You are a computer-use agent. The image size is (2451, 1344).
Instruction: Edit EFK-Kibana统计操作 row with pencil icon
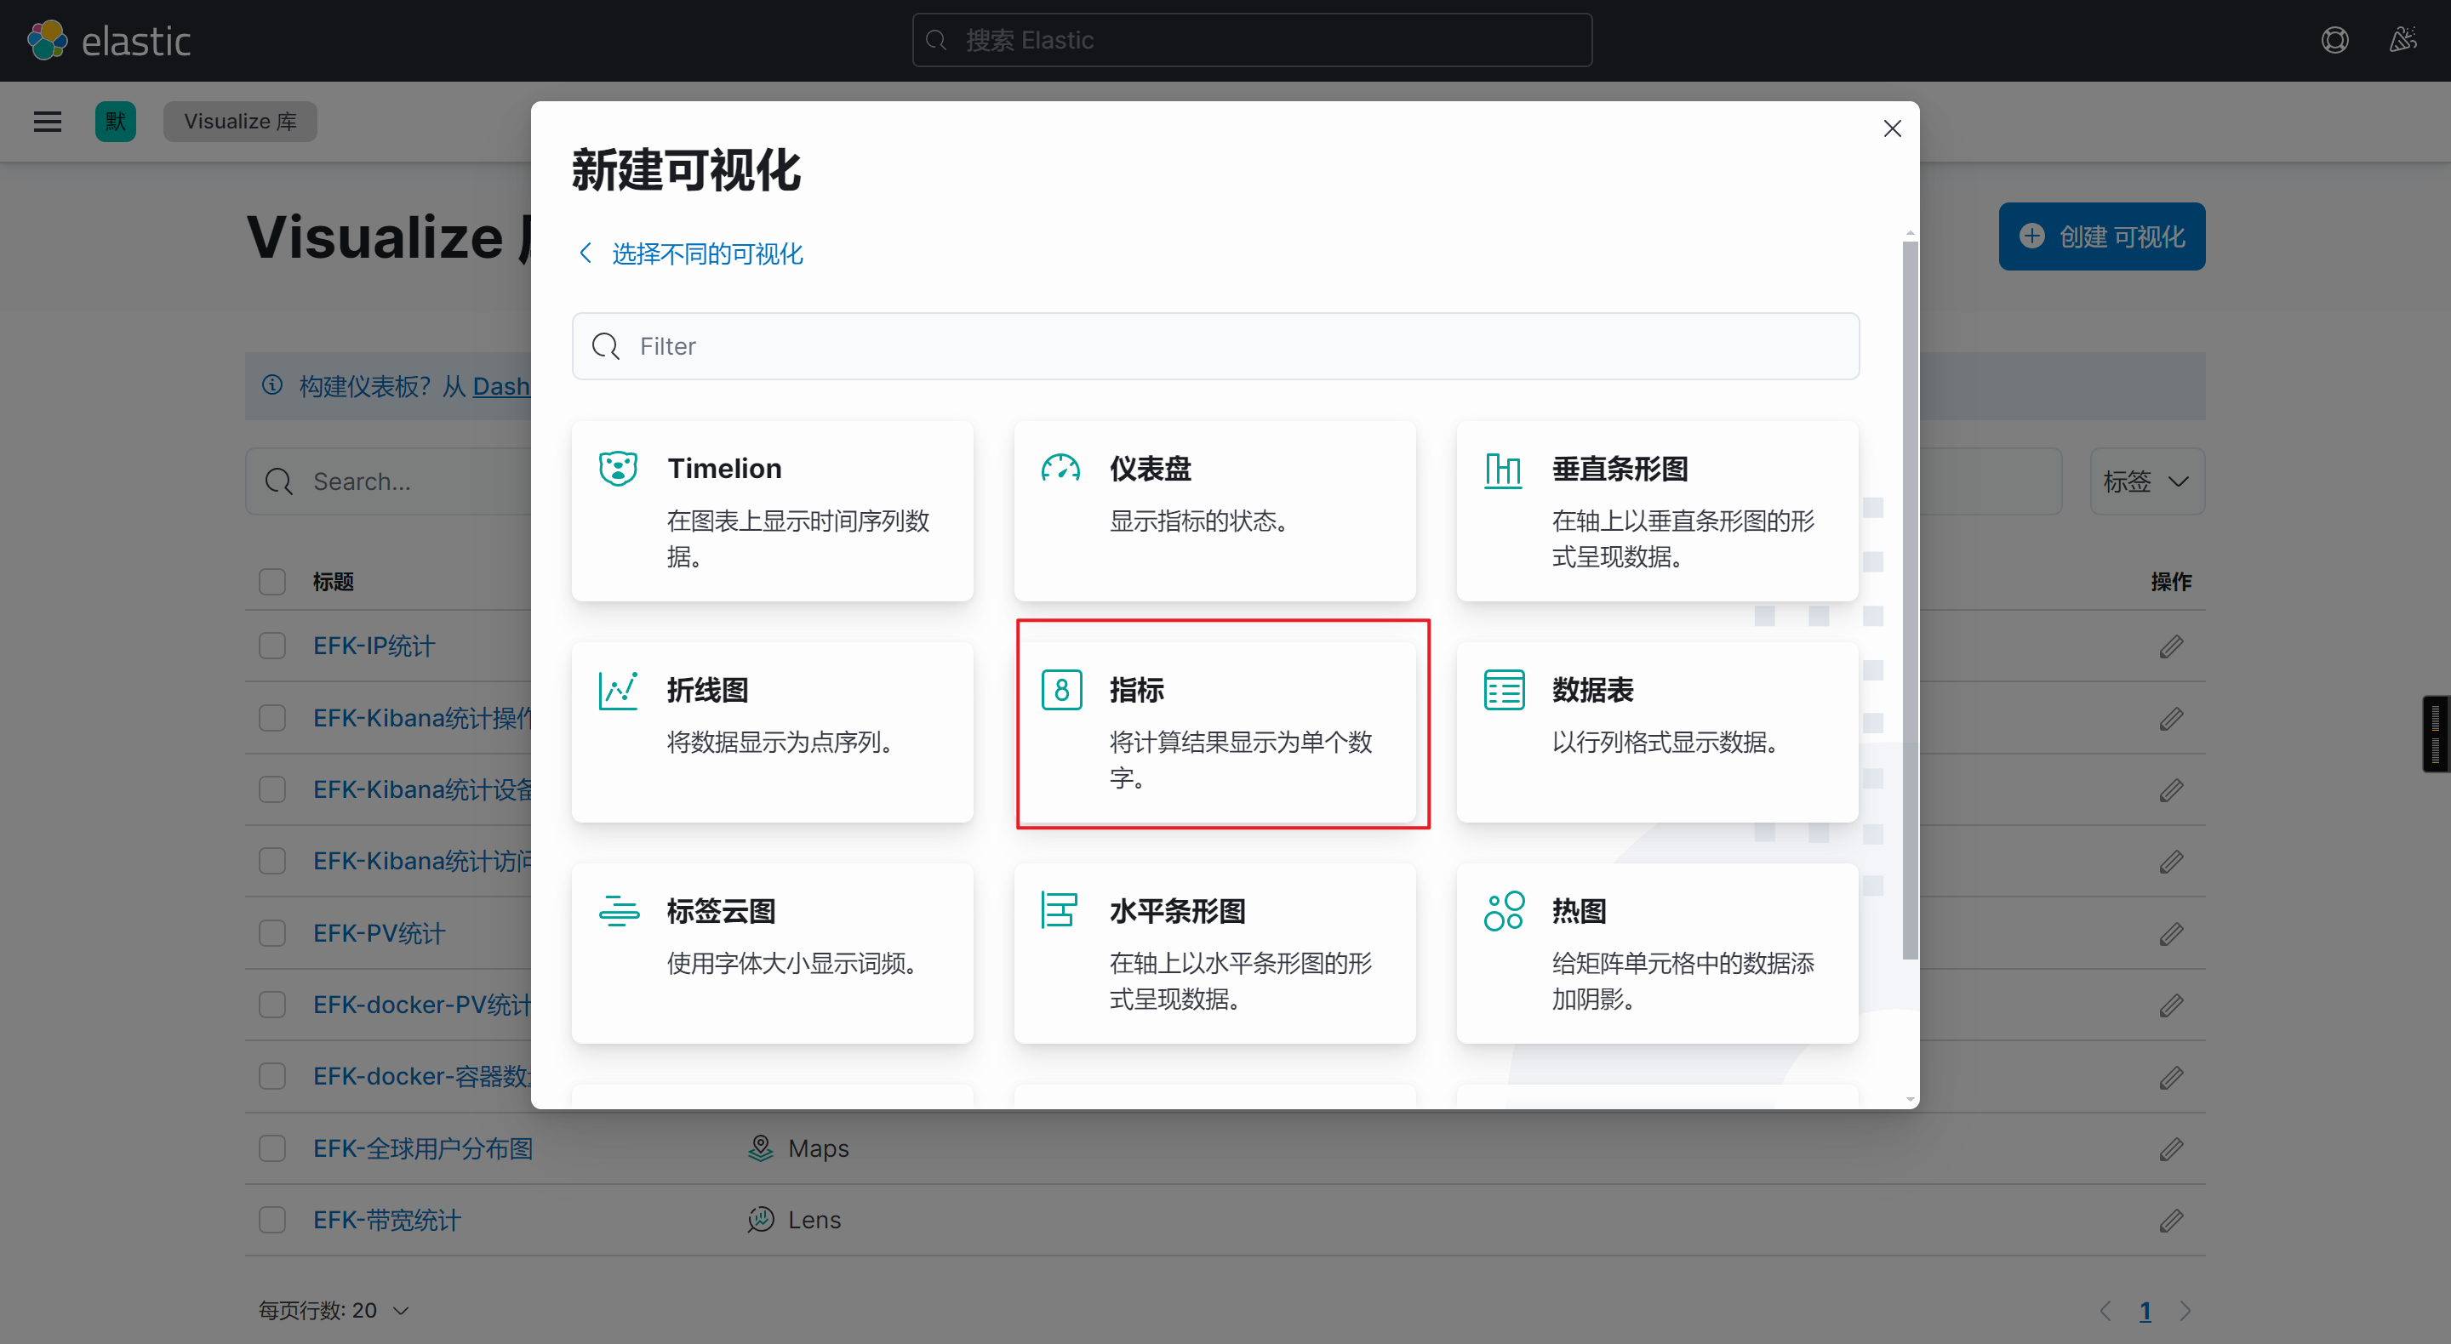point(2170,719)
